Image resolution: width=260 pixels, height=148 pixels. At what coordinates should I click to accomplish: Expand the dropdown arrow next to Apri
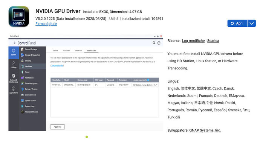252,23
